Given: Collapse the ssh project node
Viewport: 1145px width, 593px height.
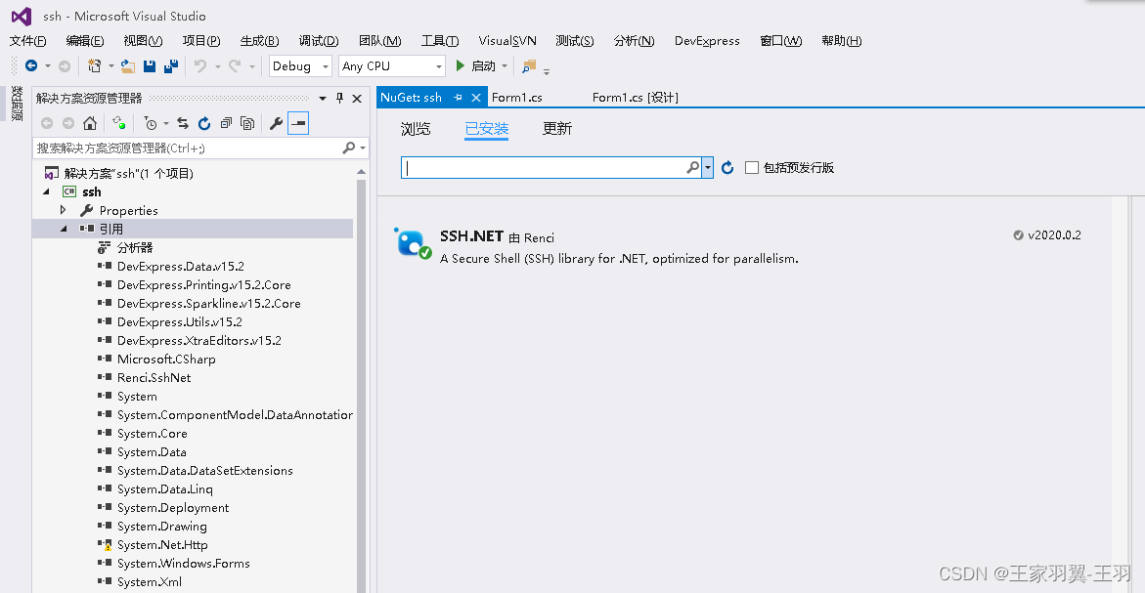Looking at the screenshot, I should (x=46, y=191).
